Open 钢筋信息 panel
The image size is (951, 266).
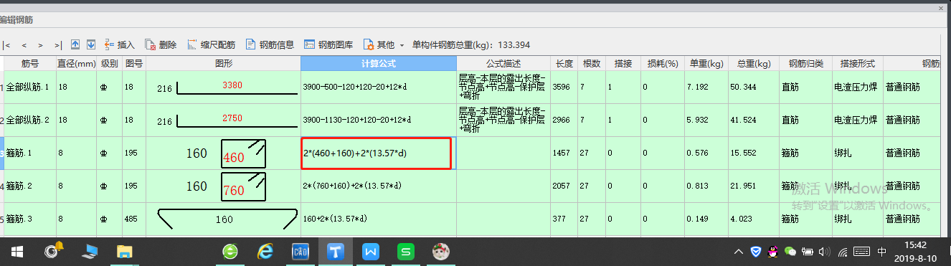coord(270,44)
